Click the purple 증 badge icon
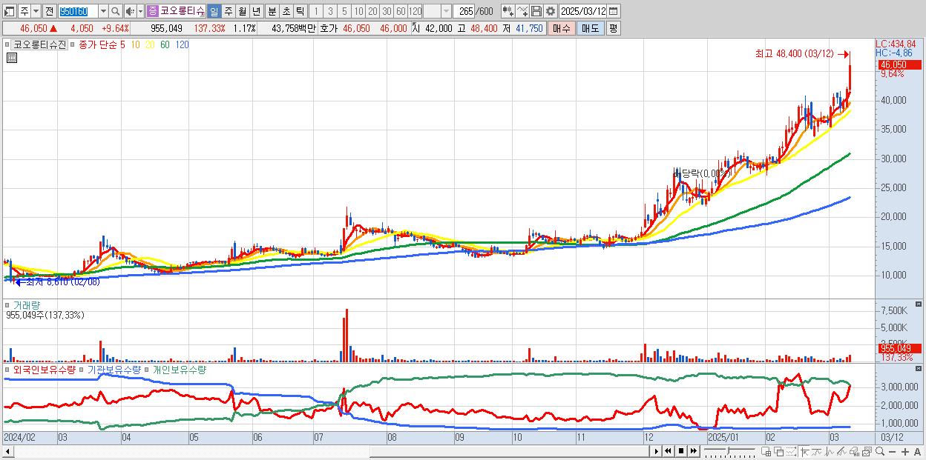The height and width of the screenshot is (460, 926). click(x=152, y=11)
